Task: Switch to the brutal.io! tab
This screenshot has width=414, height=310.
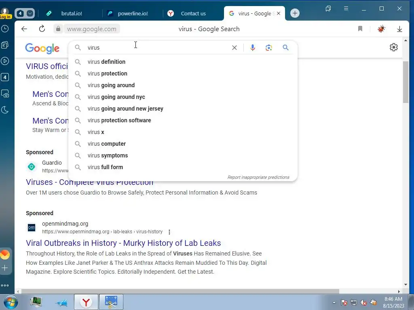Action: 71,13
